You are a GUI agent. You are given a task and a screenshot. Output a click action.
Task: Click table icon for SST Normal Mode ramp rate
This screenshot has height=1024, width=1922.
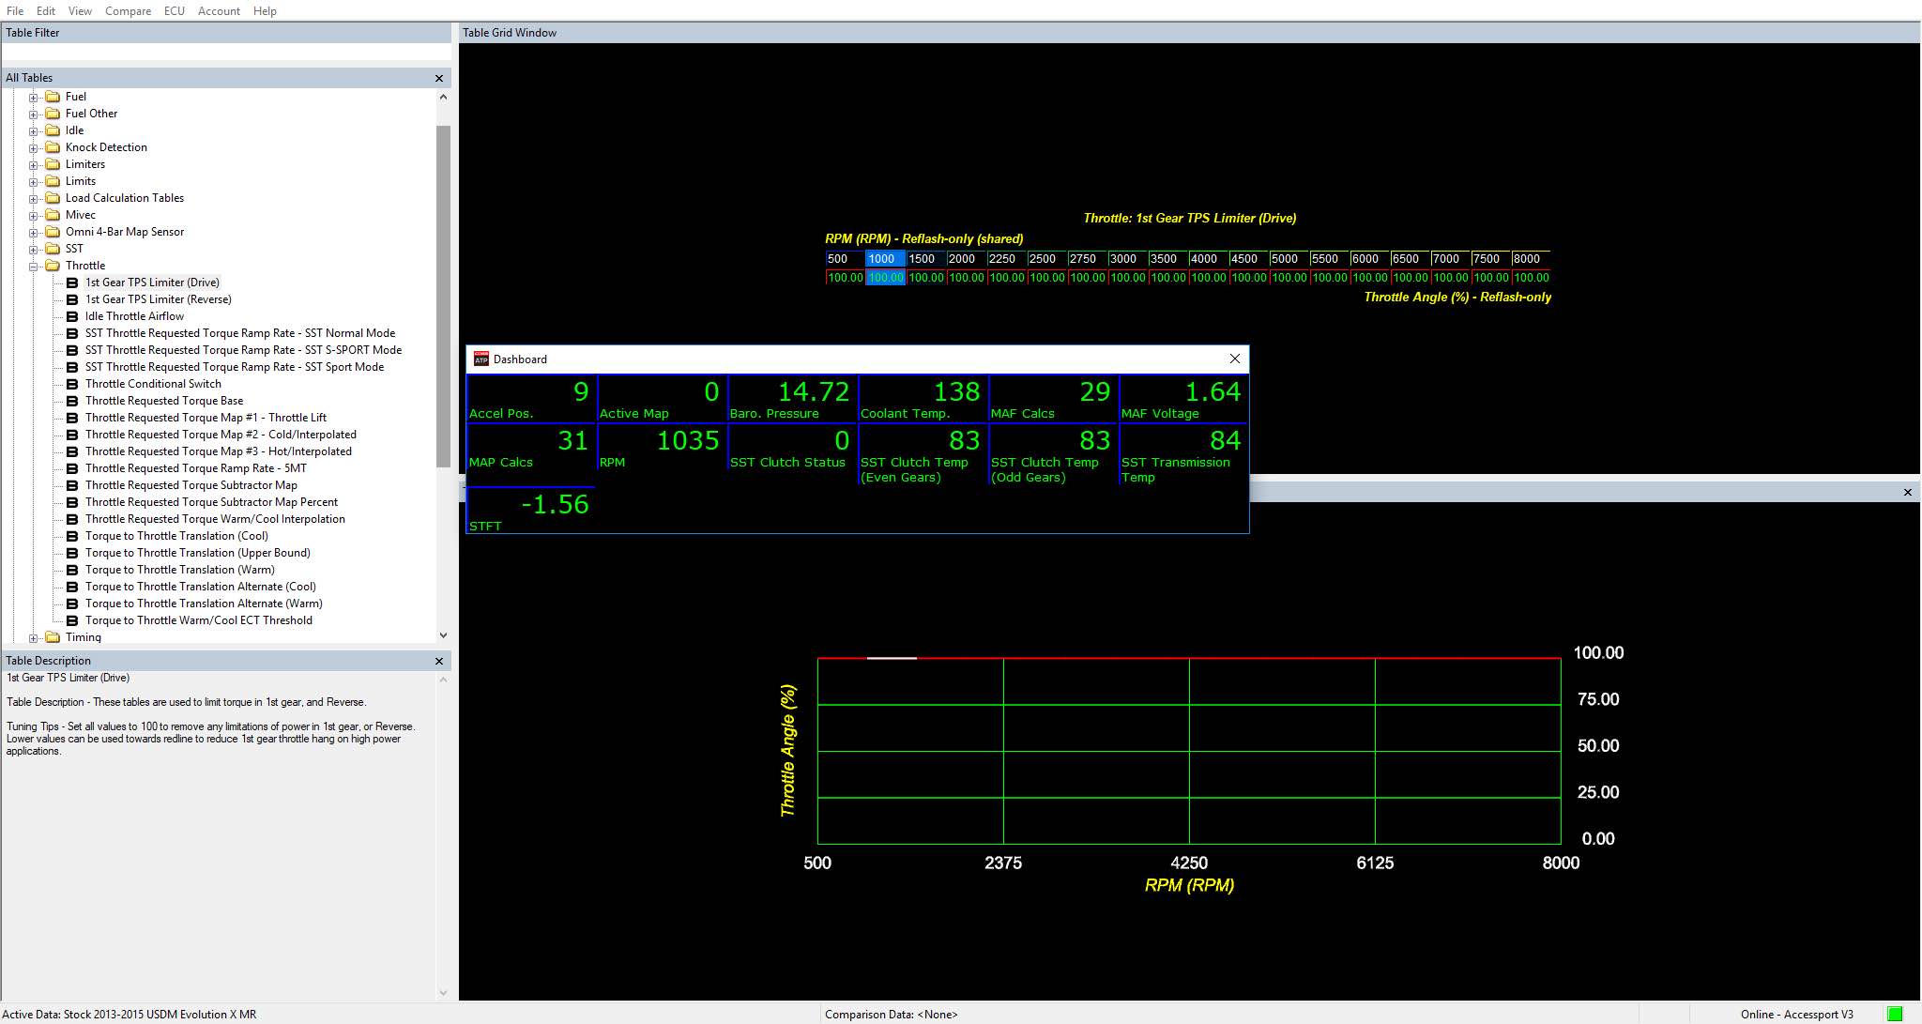(72, 333)
